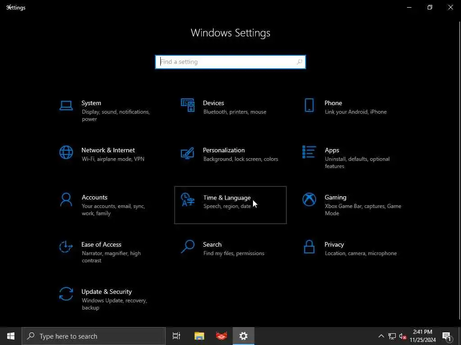461x345 pixels.
Task: Click 'Find my files, permissions' description
Action: 234,253
